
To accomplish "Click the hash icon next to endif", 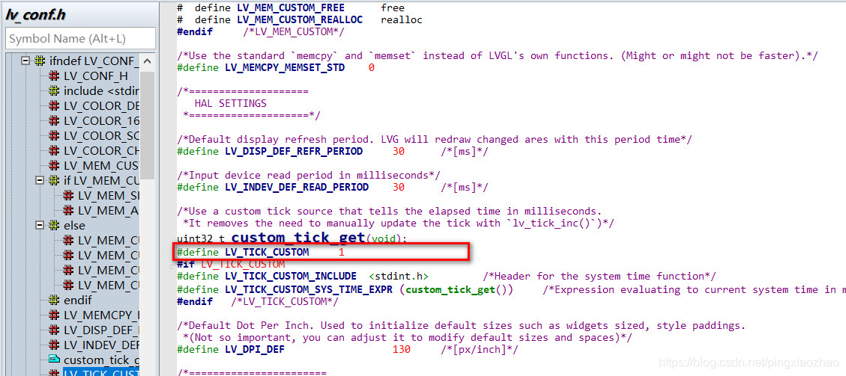I will [54, 300].
